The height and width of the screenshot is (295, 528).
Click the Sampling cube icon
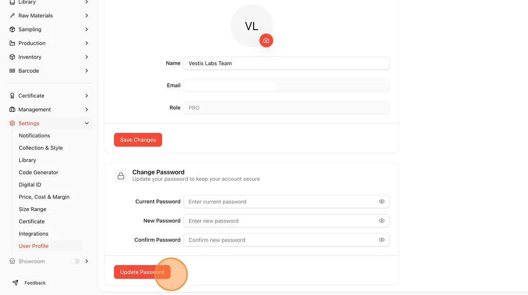pyautogui.click(x=12, y=29)
